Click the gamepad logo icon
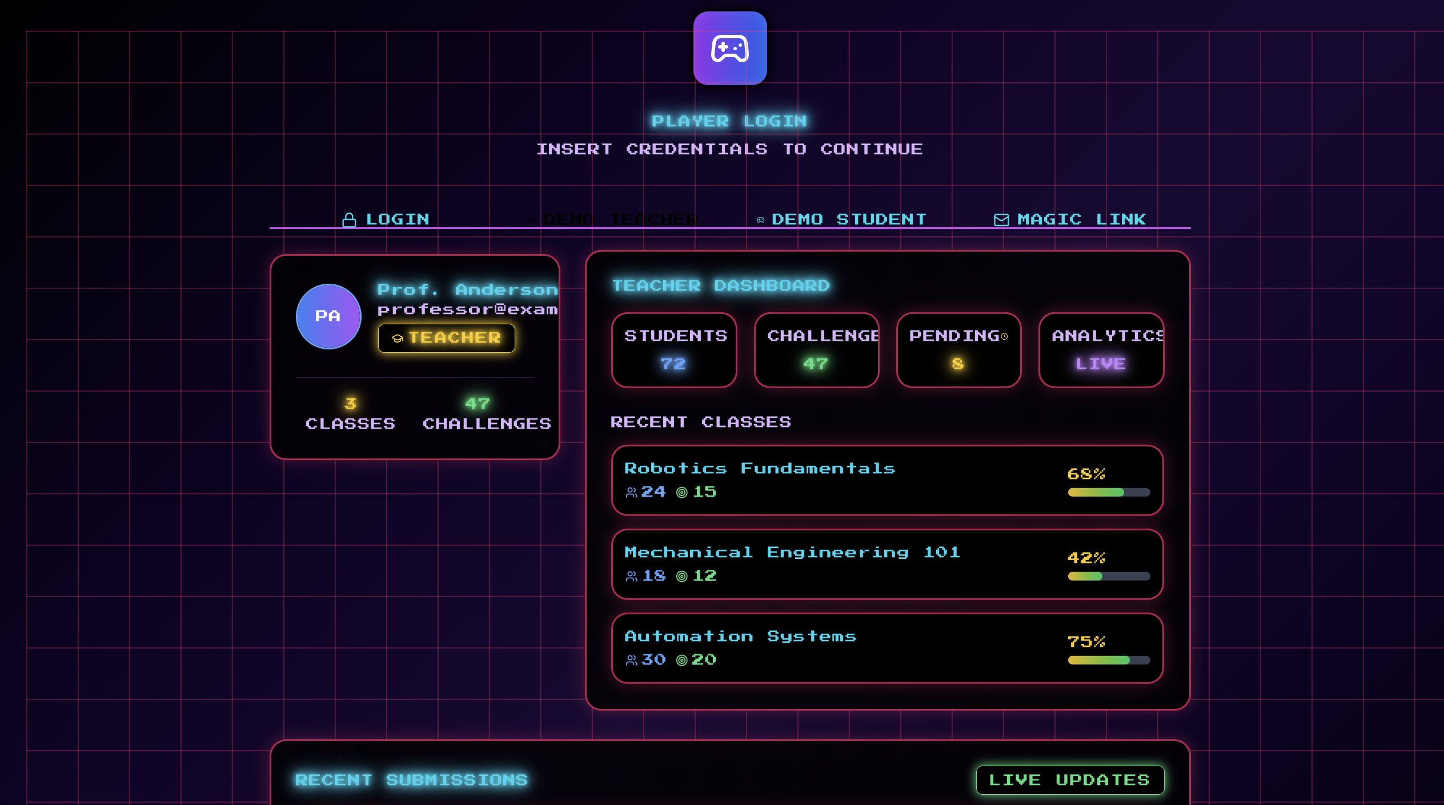This screenshot has width=1444, height=805. tap(729, 49)
